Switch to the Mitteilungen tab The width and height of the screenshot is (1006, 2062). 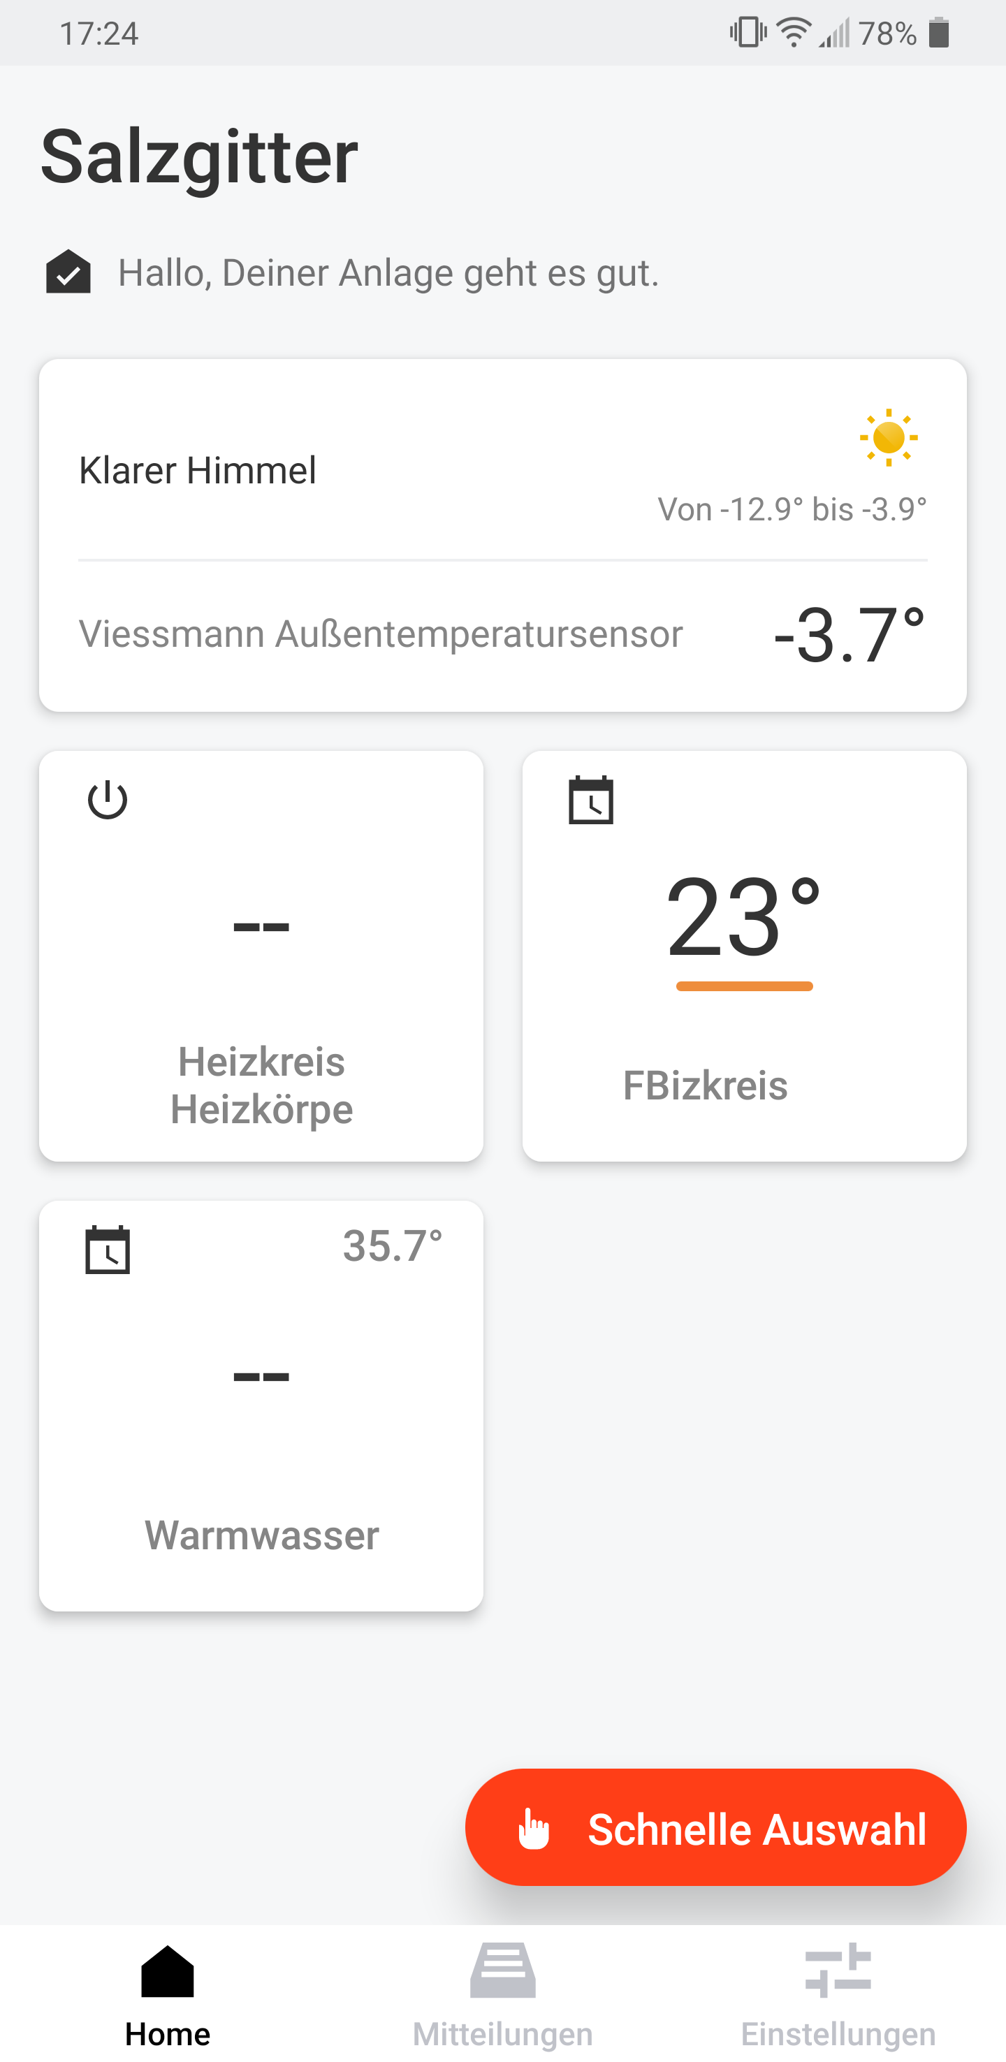[x=502, y=1993]
